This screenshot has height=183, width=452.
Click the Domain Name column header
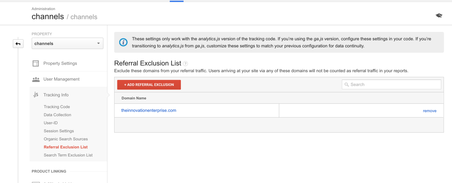tap(134, 98)
